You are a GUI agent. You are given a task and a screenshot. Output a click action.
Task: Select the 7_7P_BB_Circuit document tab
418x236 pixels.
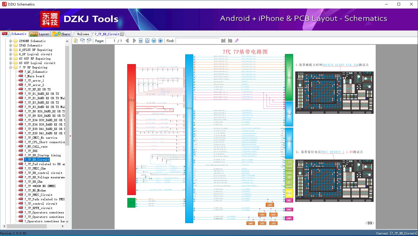coord(107,34)
